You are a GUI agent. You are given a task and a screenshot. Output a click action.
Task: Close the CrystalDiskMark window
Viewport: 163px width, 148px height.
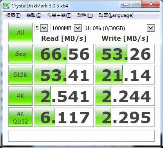[x=151, y=4]
